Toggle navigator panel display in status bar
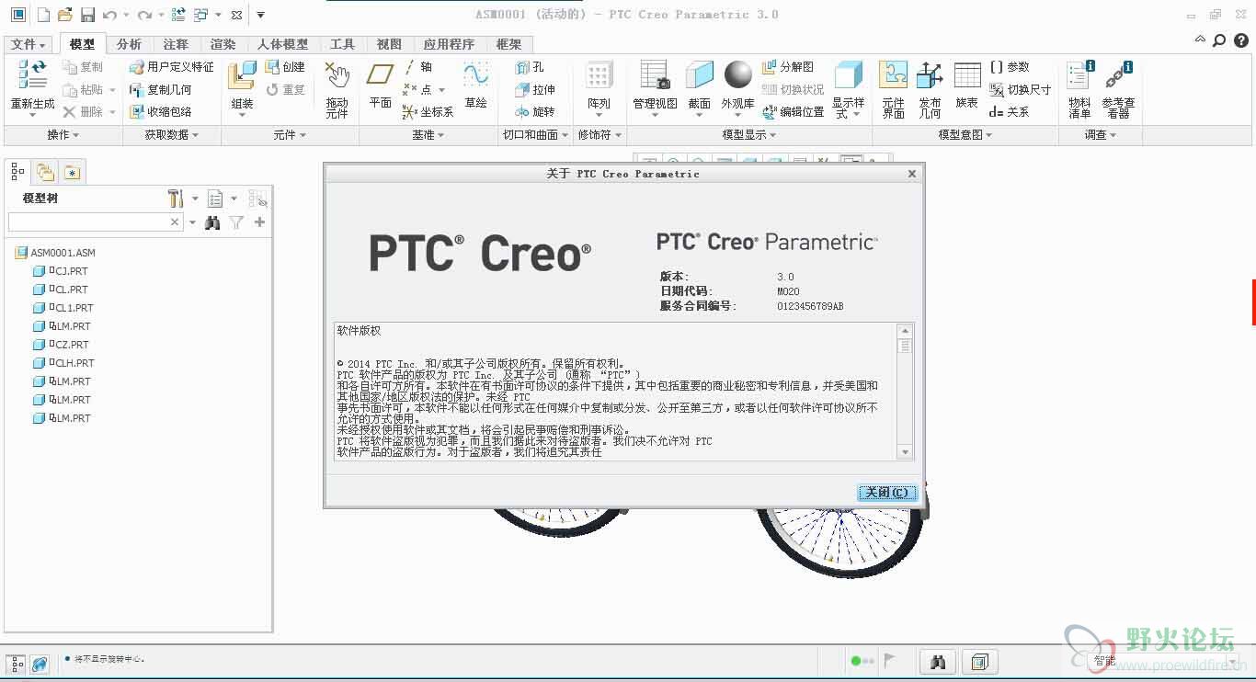This screenshot has height=682, width=1256. click(x=17, y=663)
